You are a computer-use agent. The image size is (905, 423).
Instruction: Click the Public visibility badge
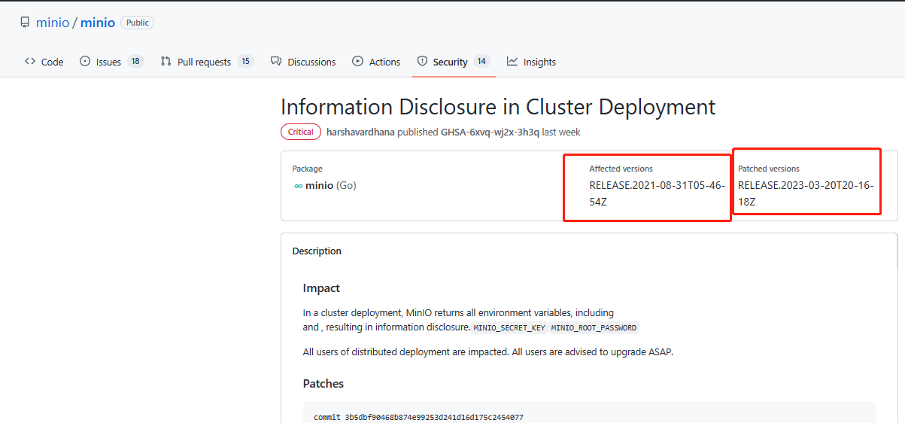click(138, 23)
